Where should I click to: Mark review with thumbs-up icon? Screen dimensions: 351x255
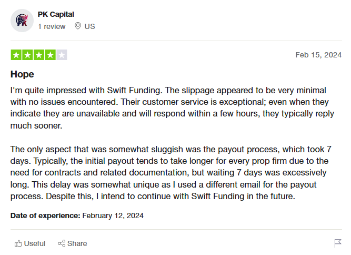coord(18,243)
